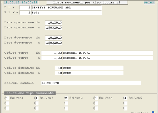Click the 'Data operazione a' date field

(54, 28)
